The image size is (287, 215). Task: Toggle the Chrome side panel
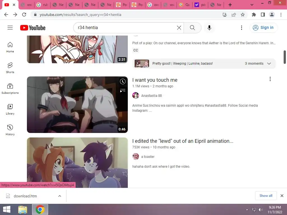pyautogui.click(x=263, y=15)
